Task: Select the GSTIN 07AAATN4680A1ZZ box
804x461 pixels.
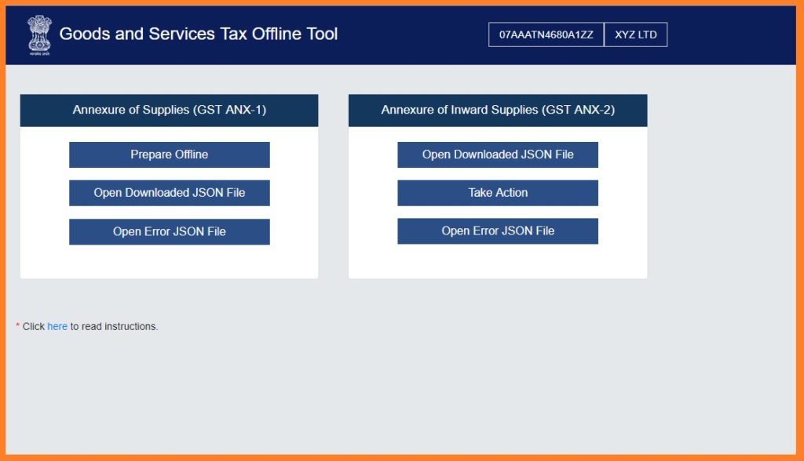Action: pyautogui.click(x=546, y=34)
